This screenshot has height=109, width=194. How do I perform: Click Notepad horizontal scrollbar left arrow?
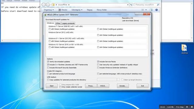click(x=2, y=41)
